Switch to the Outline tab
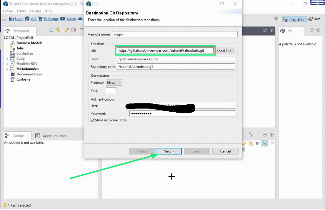Viewport: 325px width, 210px height. click(18, 136)
